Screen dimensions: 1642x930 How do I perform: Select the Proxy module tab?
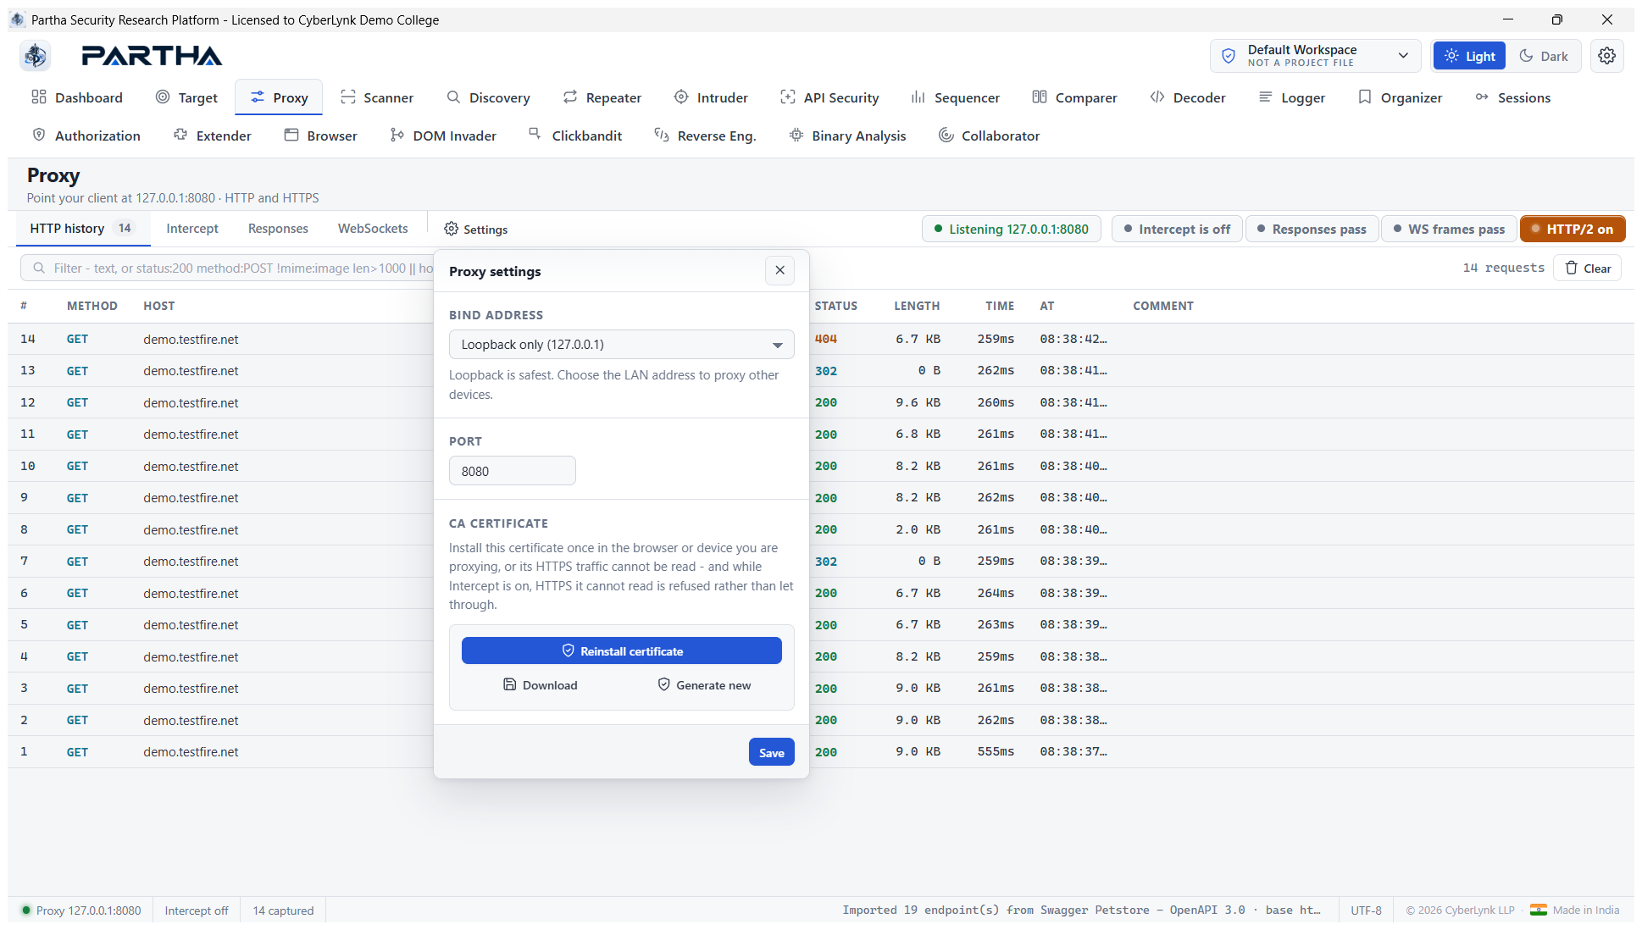[x=279, y=97]
